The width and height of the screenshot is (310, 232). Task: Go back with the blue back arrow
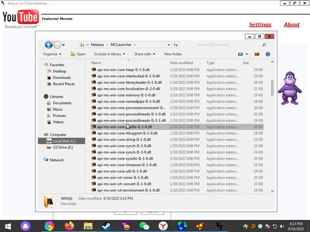coord(49,45)
